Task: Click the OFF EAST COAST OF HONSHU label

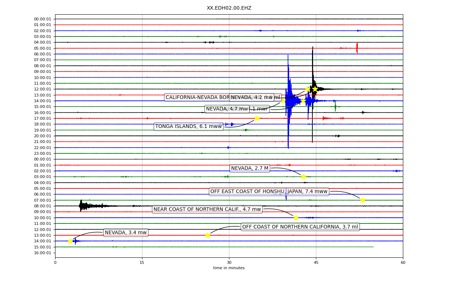Action: click(x=269, y=192)
